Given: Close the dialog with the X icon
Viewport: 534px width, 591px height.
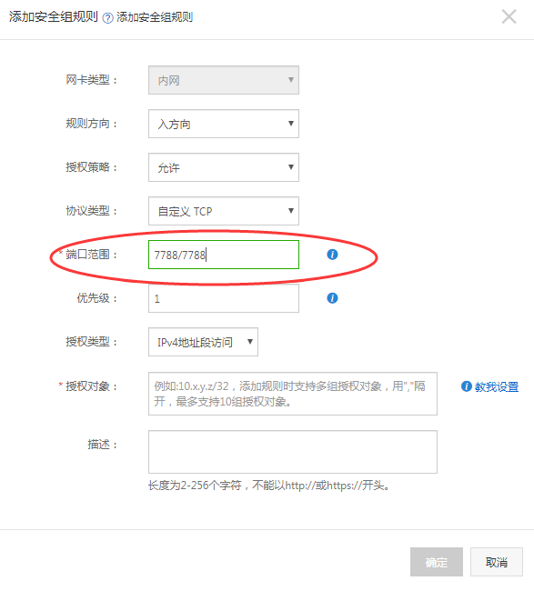Looking at the screenshot, I should tap(509, 17).
